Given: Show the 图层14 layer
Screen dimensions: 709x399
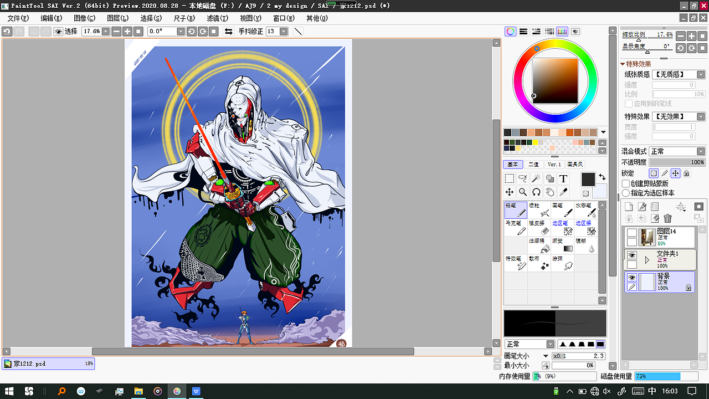Looking at the screenshot, I should [x=632, y=233].
